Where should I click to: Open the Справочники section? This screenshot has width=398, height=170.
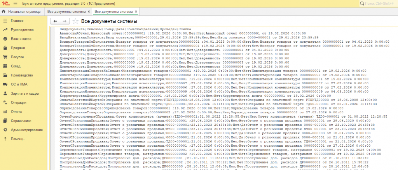click(x=21, y=121)
